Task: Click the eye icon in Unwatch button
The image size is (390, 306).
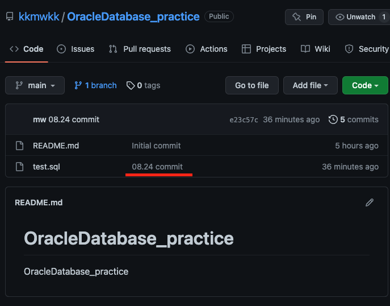Action: coord(339,17)
